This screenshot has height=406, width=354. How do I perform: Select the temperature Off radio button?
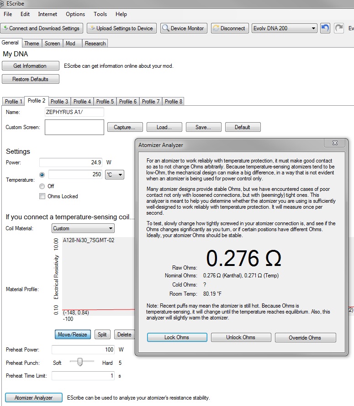pyautogui.click(x=42, y=186)
